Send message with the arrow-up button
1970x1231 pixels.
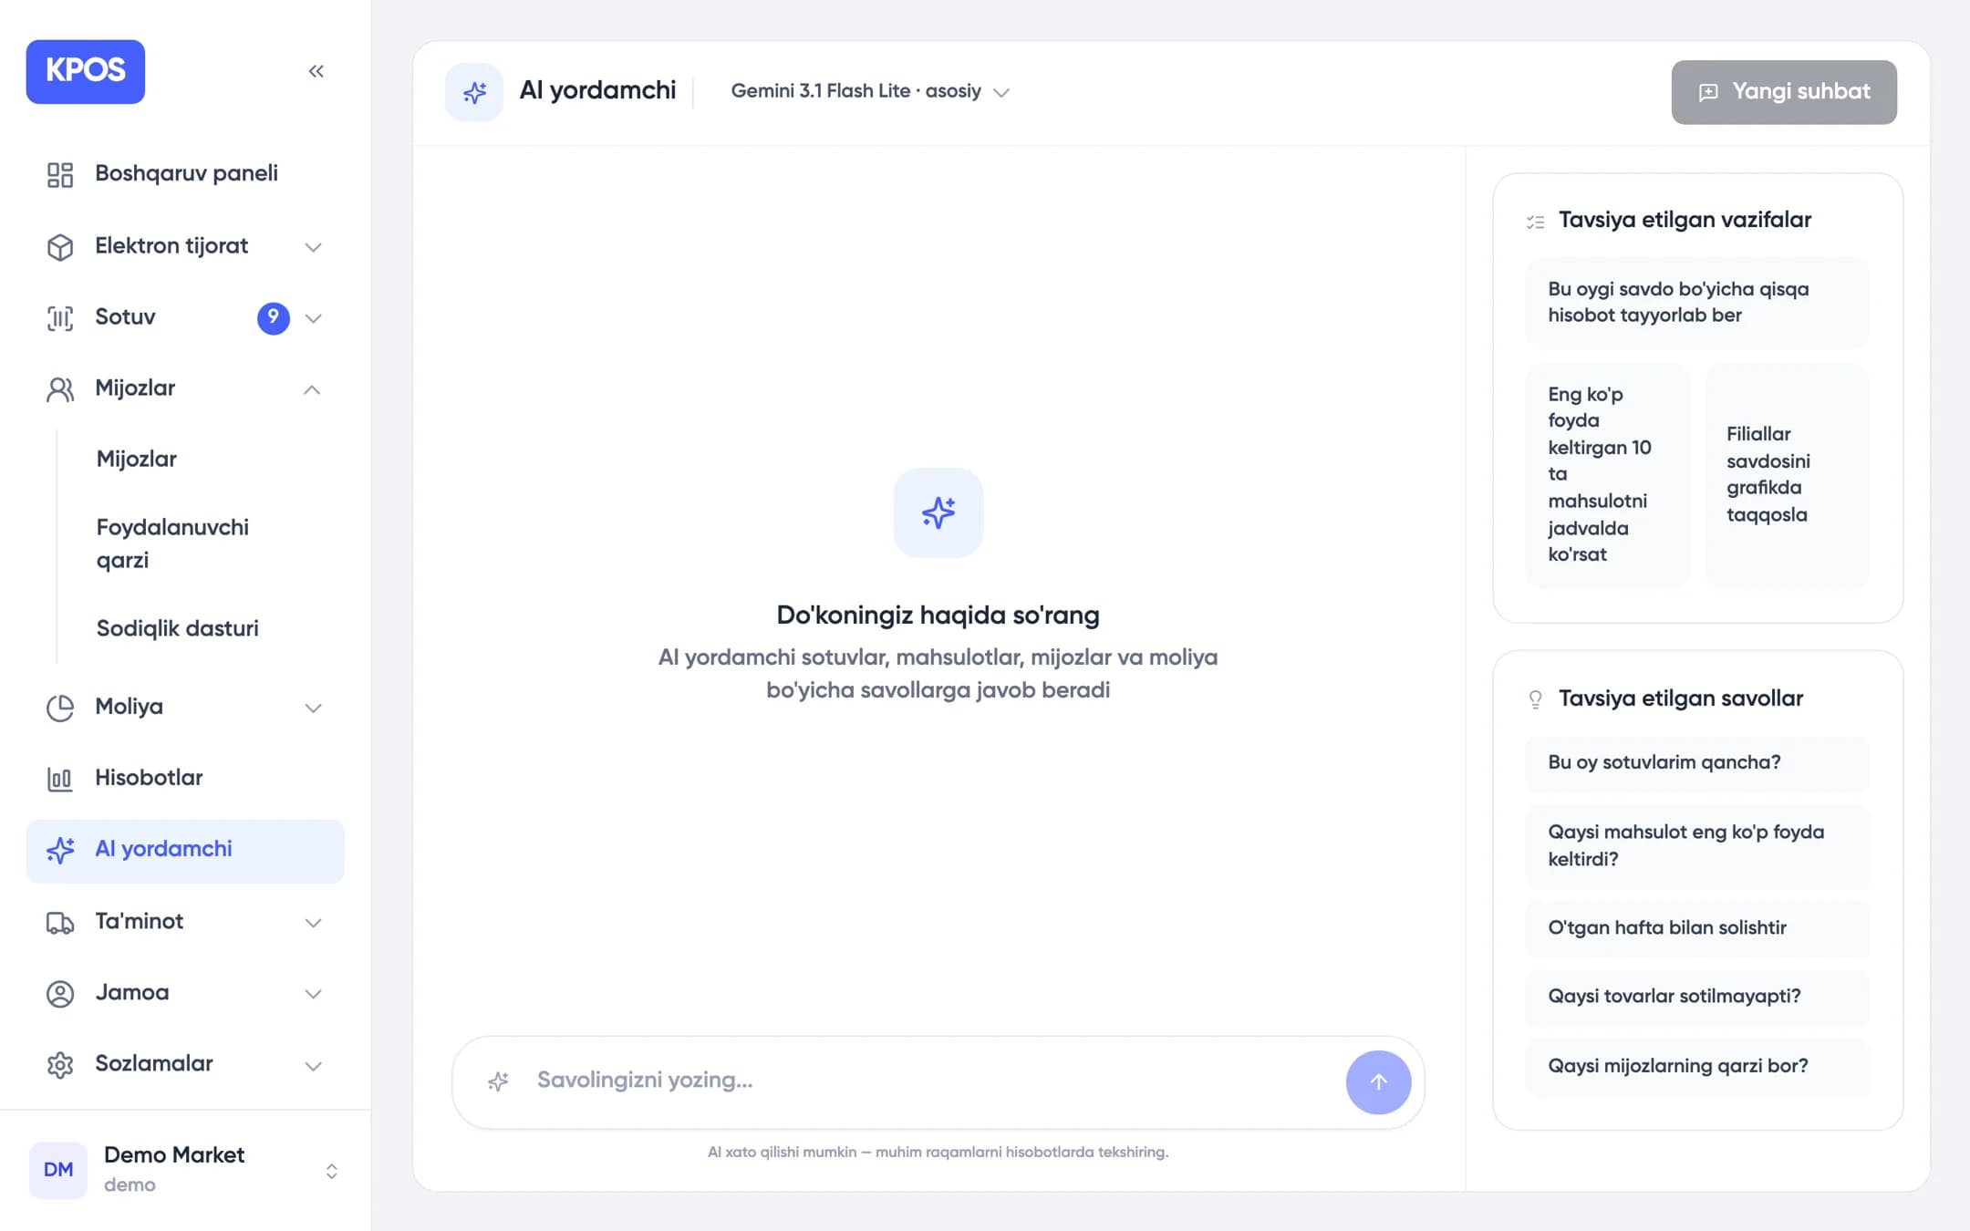coord(1378,1081)
